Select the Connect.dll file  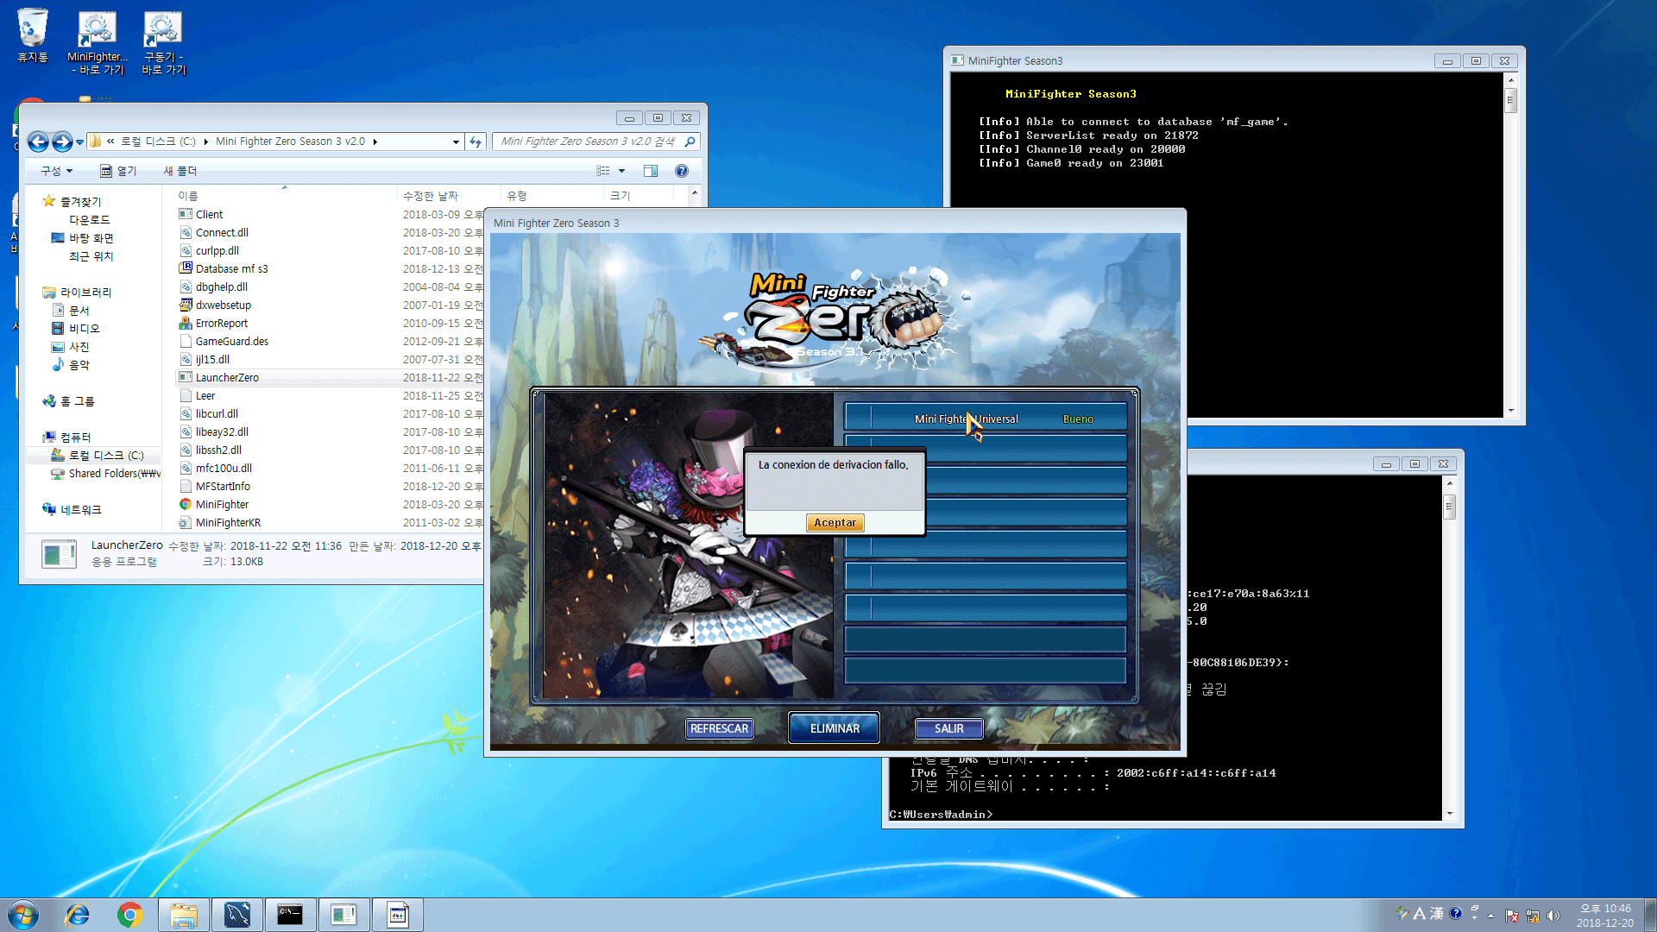222,233
